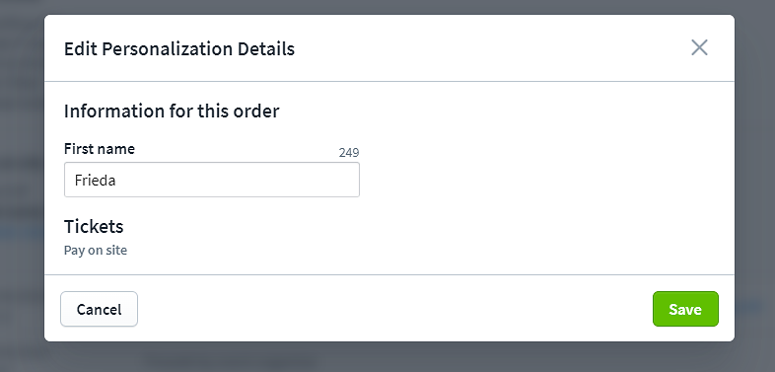Click the Information for this order heading
This screenshot has width=775, height=372.
(x=172, y=111)
